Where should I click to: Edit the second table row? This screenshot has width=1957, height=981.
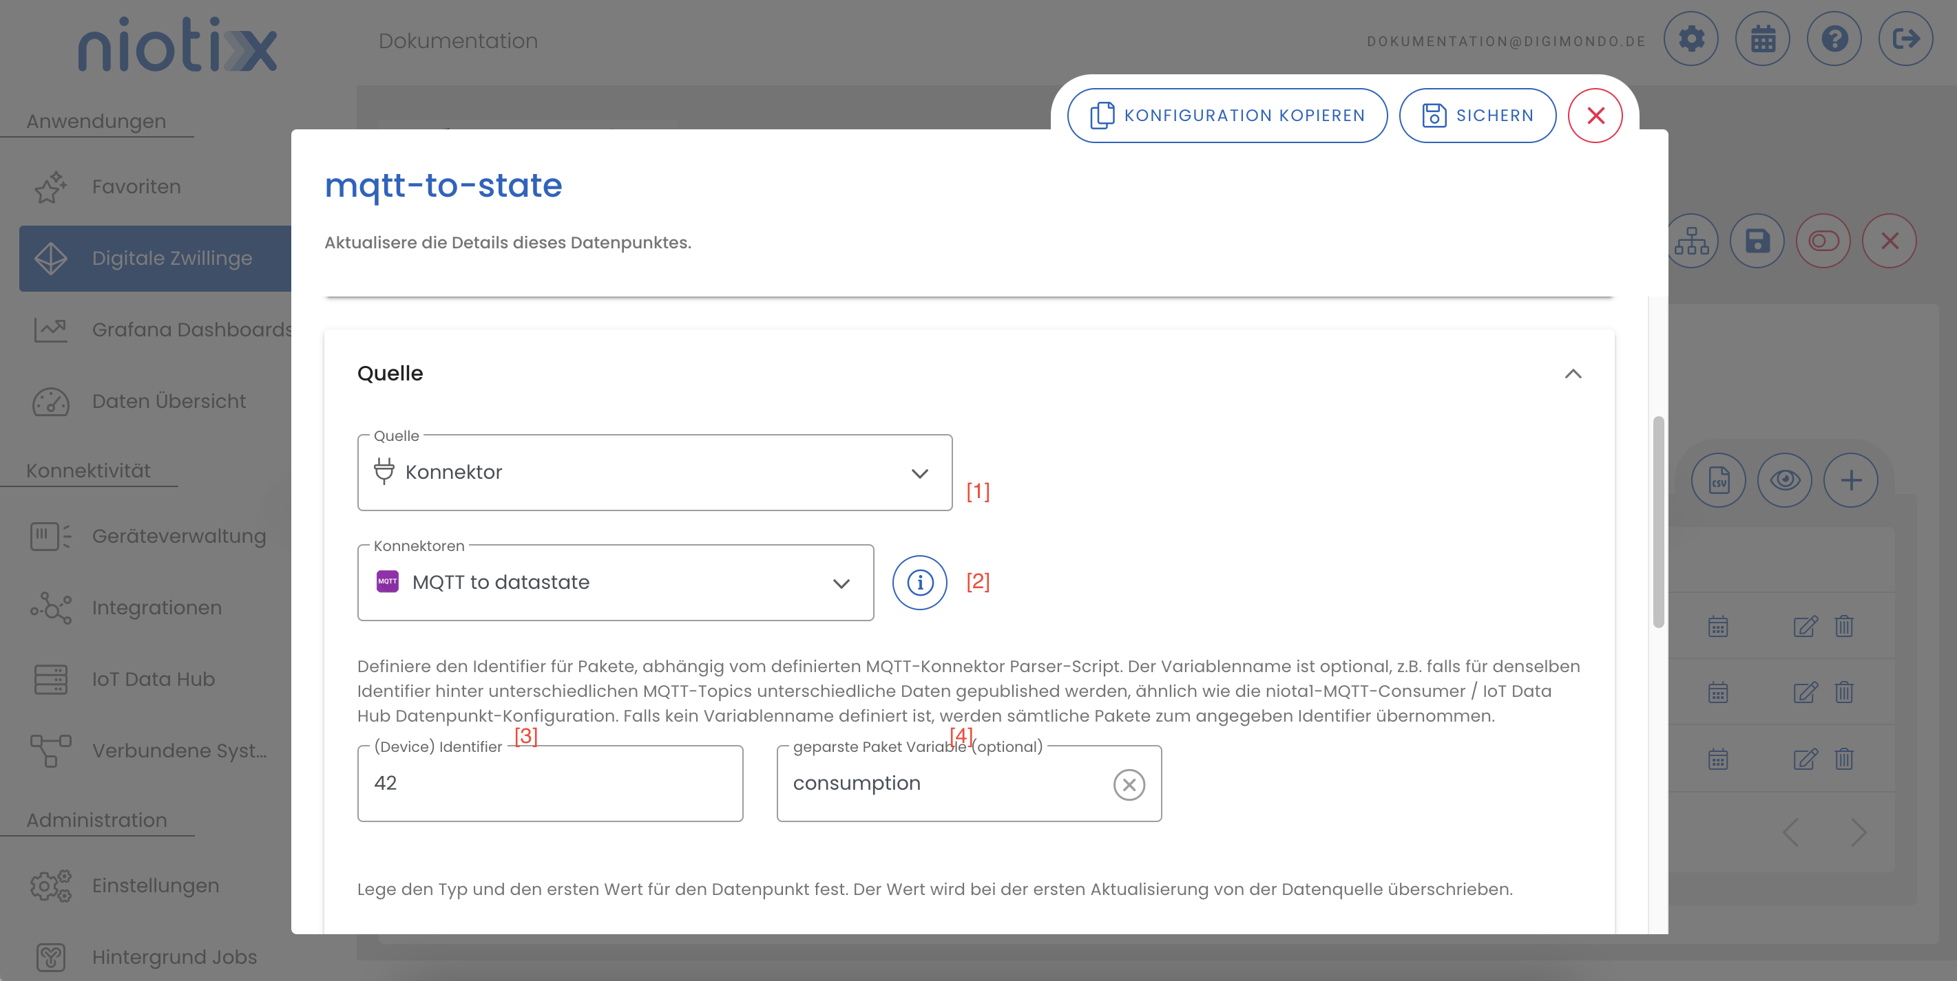pos(1805,693)
